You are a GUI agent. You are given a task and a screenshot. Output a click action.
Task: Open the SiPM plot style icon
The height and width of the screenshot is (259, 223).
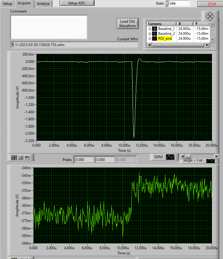(170, 157)
